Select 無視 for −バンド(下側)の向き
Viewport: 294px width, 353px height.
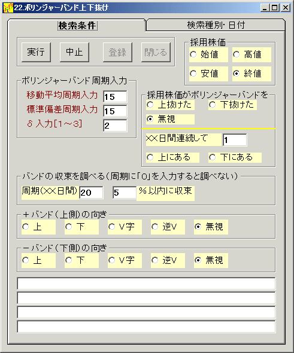coord(211,260)
